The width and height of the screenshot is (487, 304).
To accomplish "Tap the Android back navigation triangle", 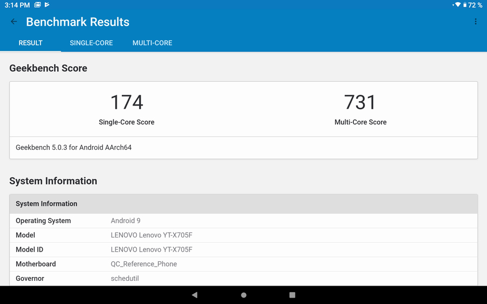I will click(x=194, y=295).
